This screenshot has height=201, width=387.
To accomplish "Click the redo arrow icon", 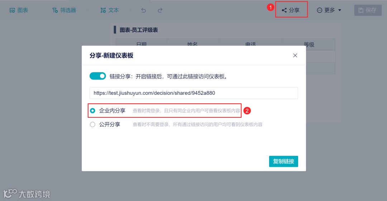I will click(x=160, y=10).
